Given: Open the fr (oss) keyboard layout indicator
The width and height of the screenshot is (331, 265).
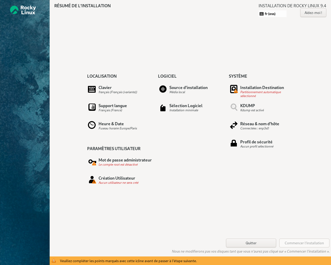Looking at the screenshot, I should point(272,14).
